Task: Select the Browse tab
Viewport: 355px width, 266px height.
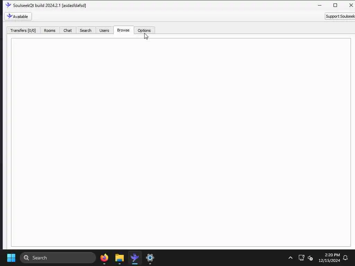Action: 123,30
